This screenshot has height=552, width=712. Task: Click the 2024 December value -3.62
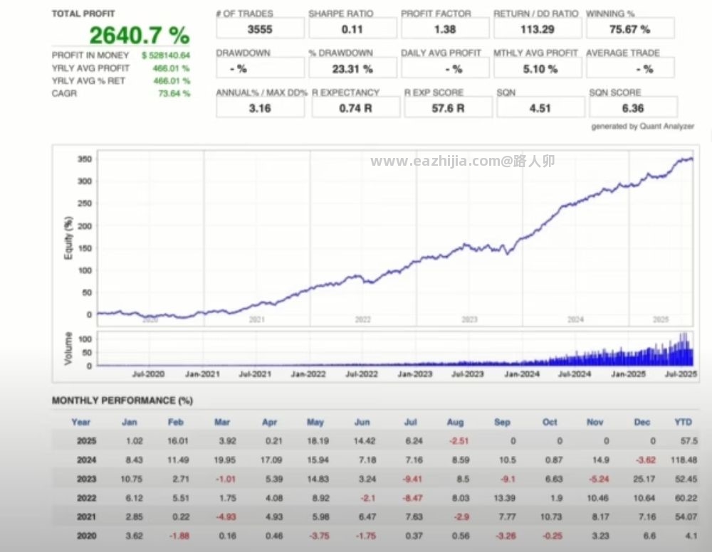[646, 460]
